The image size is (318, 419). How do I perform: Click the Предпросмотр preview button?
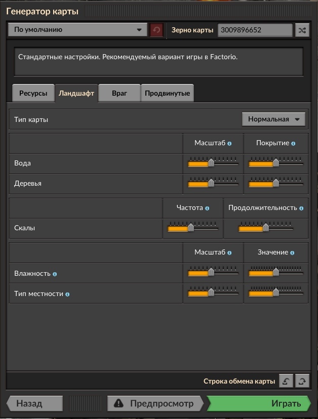(155, 403)
